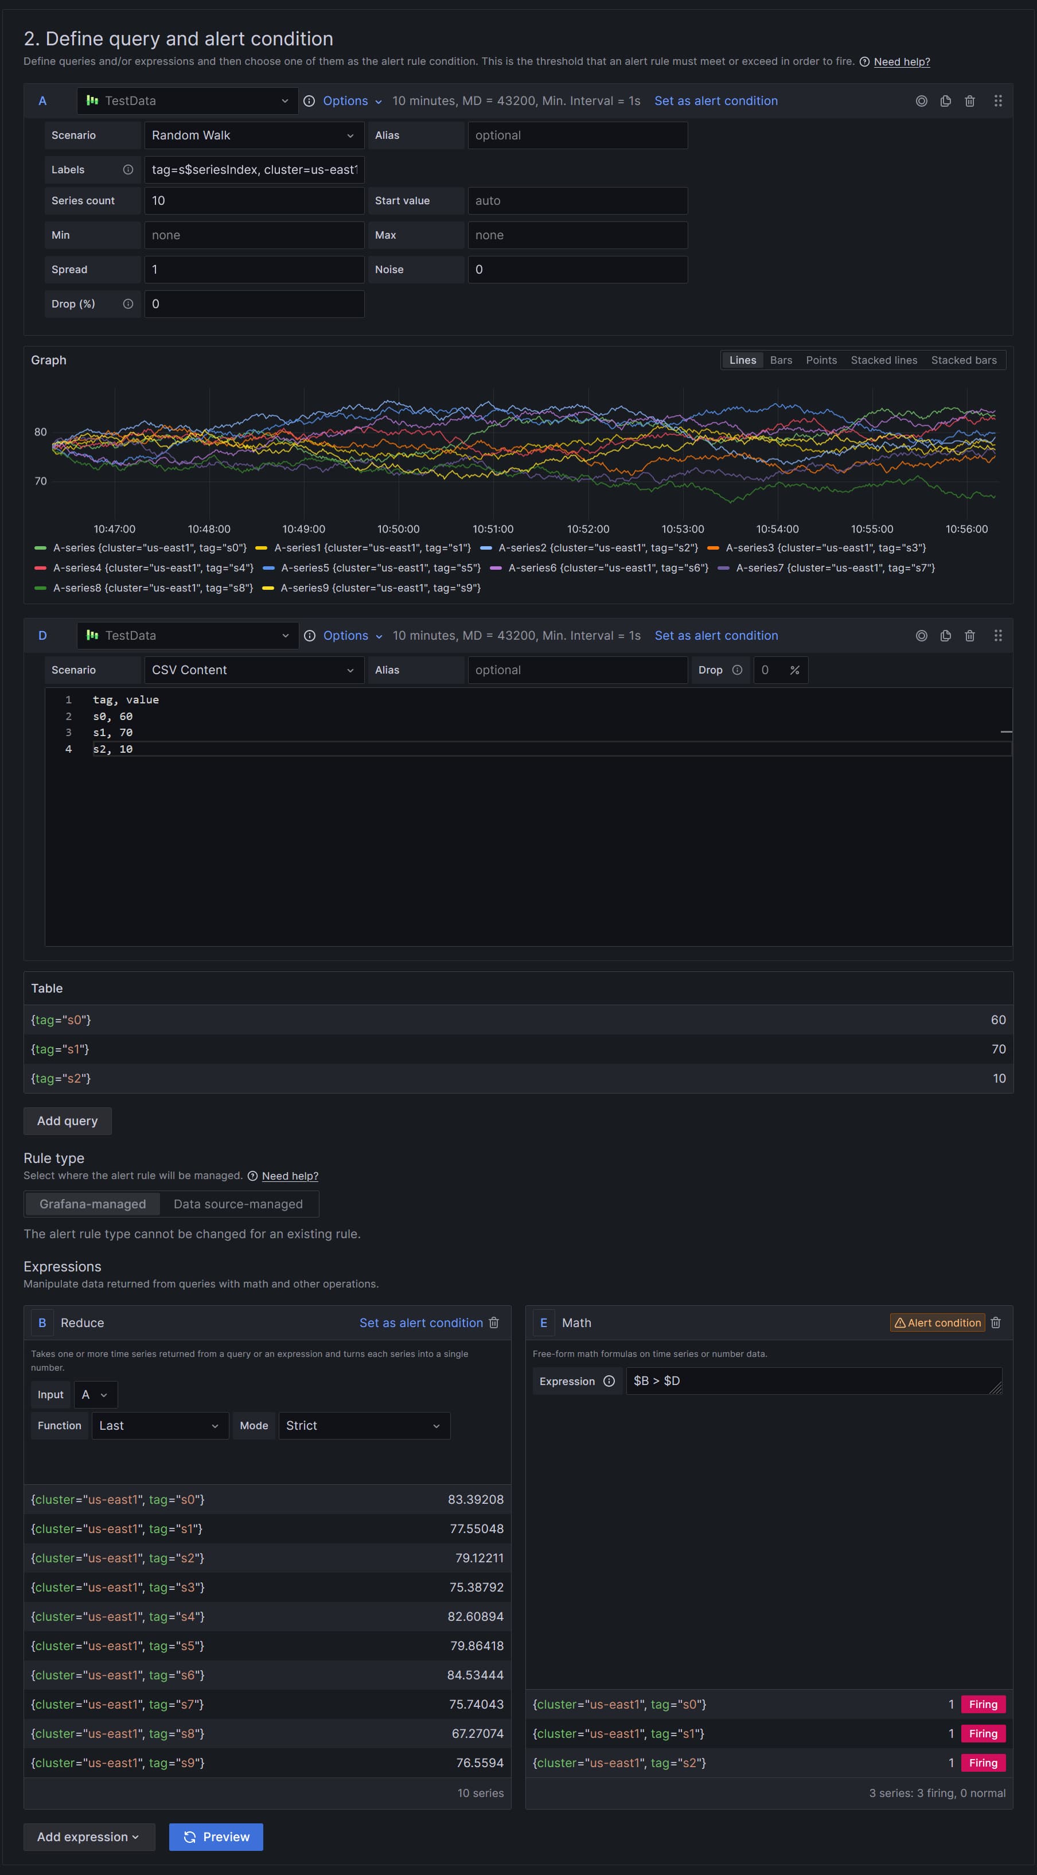
Task: Click the drag handle for query A
Action: pos(997,101)
